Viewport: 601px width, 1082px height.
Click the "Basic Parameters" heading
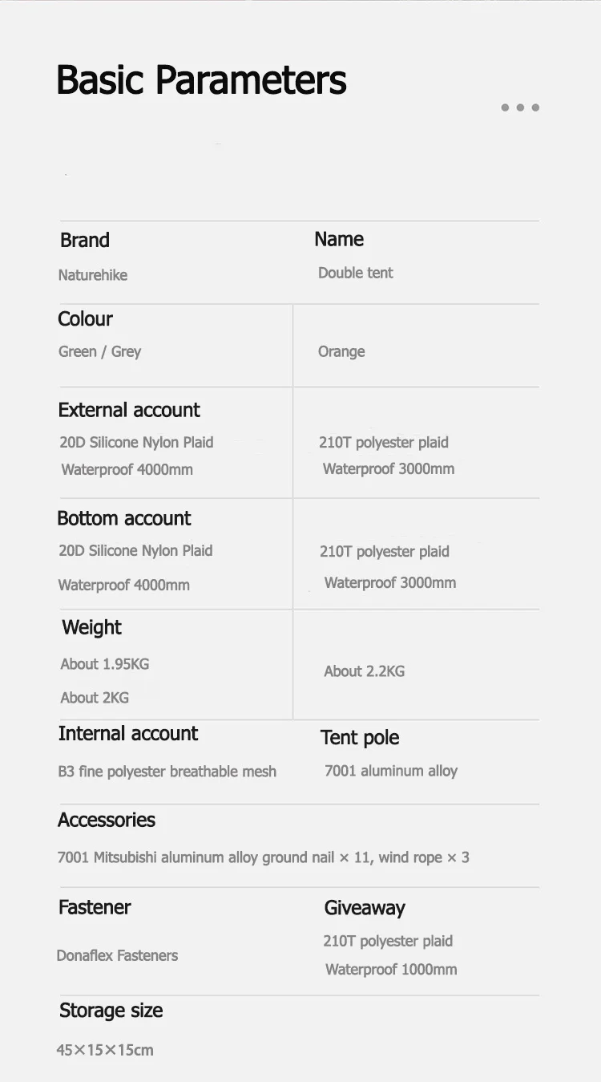(x=201, y=80)
